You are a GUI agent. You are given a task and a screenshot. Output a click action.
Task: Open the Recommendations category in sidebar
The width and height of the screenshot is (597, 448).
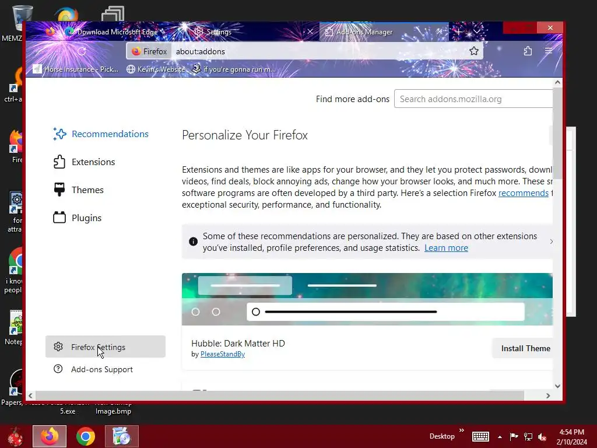pyautogui.click(x=101, y=134)
